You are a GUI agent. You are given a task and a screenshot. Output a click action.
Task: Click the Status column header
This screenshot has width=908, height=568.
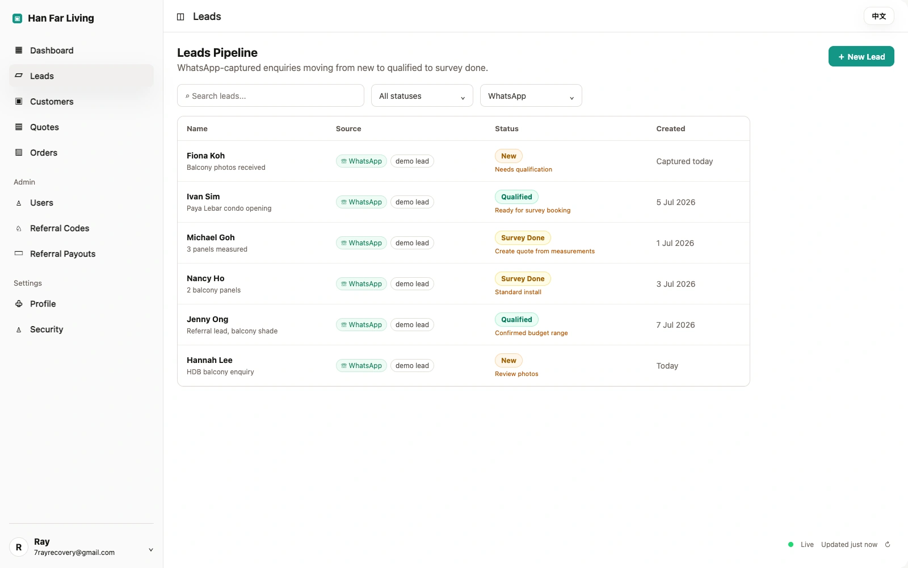(x=507, y=129)
